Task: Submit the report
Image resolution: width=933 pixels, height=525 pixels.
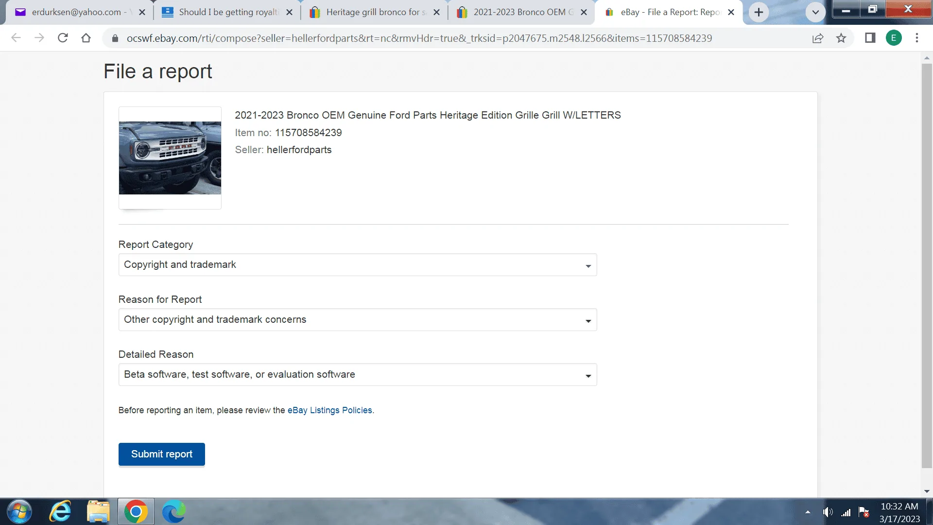Action: [162, 454]
